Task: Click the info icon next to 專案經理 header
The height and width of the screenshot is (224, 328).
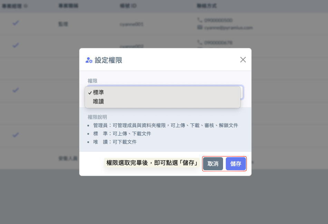Action: tap(26, 6)
